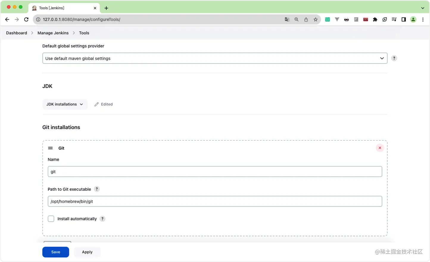Open the incognito-glasses extension icon
The width and height of the screenshot is (430, 262).
click(347, 20)
